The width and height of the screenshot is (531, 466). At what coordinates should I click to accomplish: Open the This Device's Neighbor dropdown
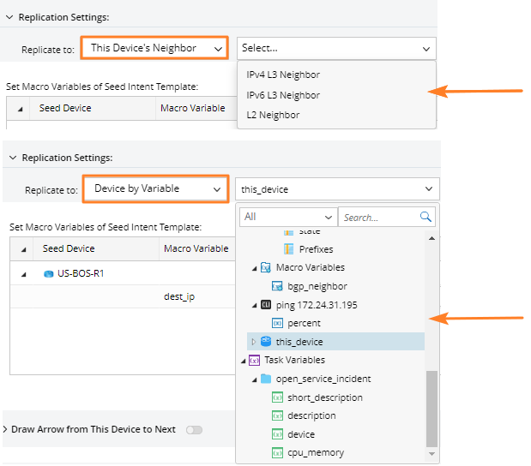click(154, 48)
